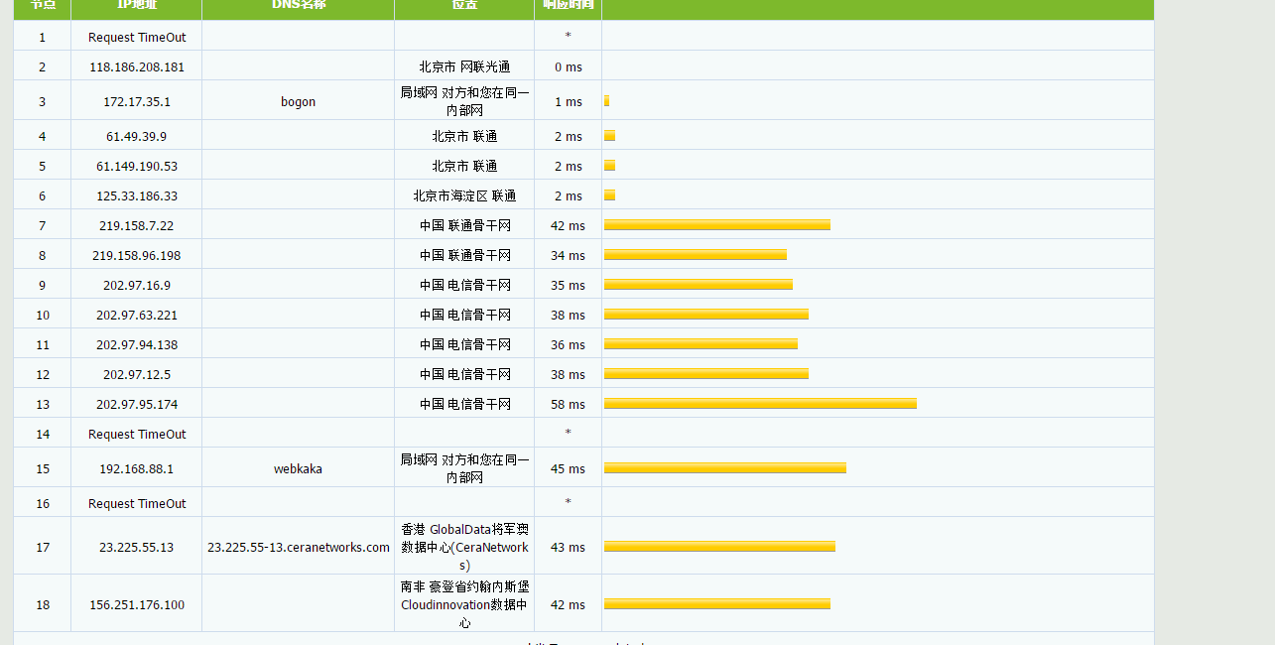Click IP address 192.168.88.1

tap(137, 468)
